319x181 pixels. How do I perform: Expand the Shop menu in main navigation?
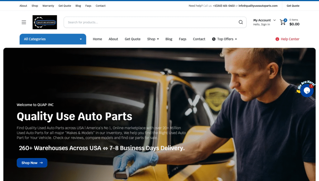(x=153, y=39)
